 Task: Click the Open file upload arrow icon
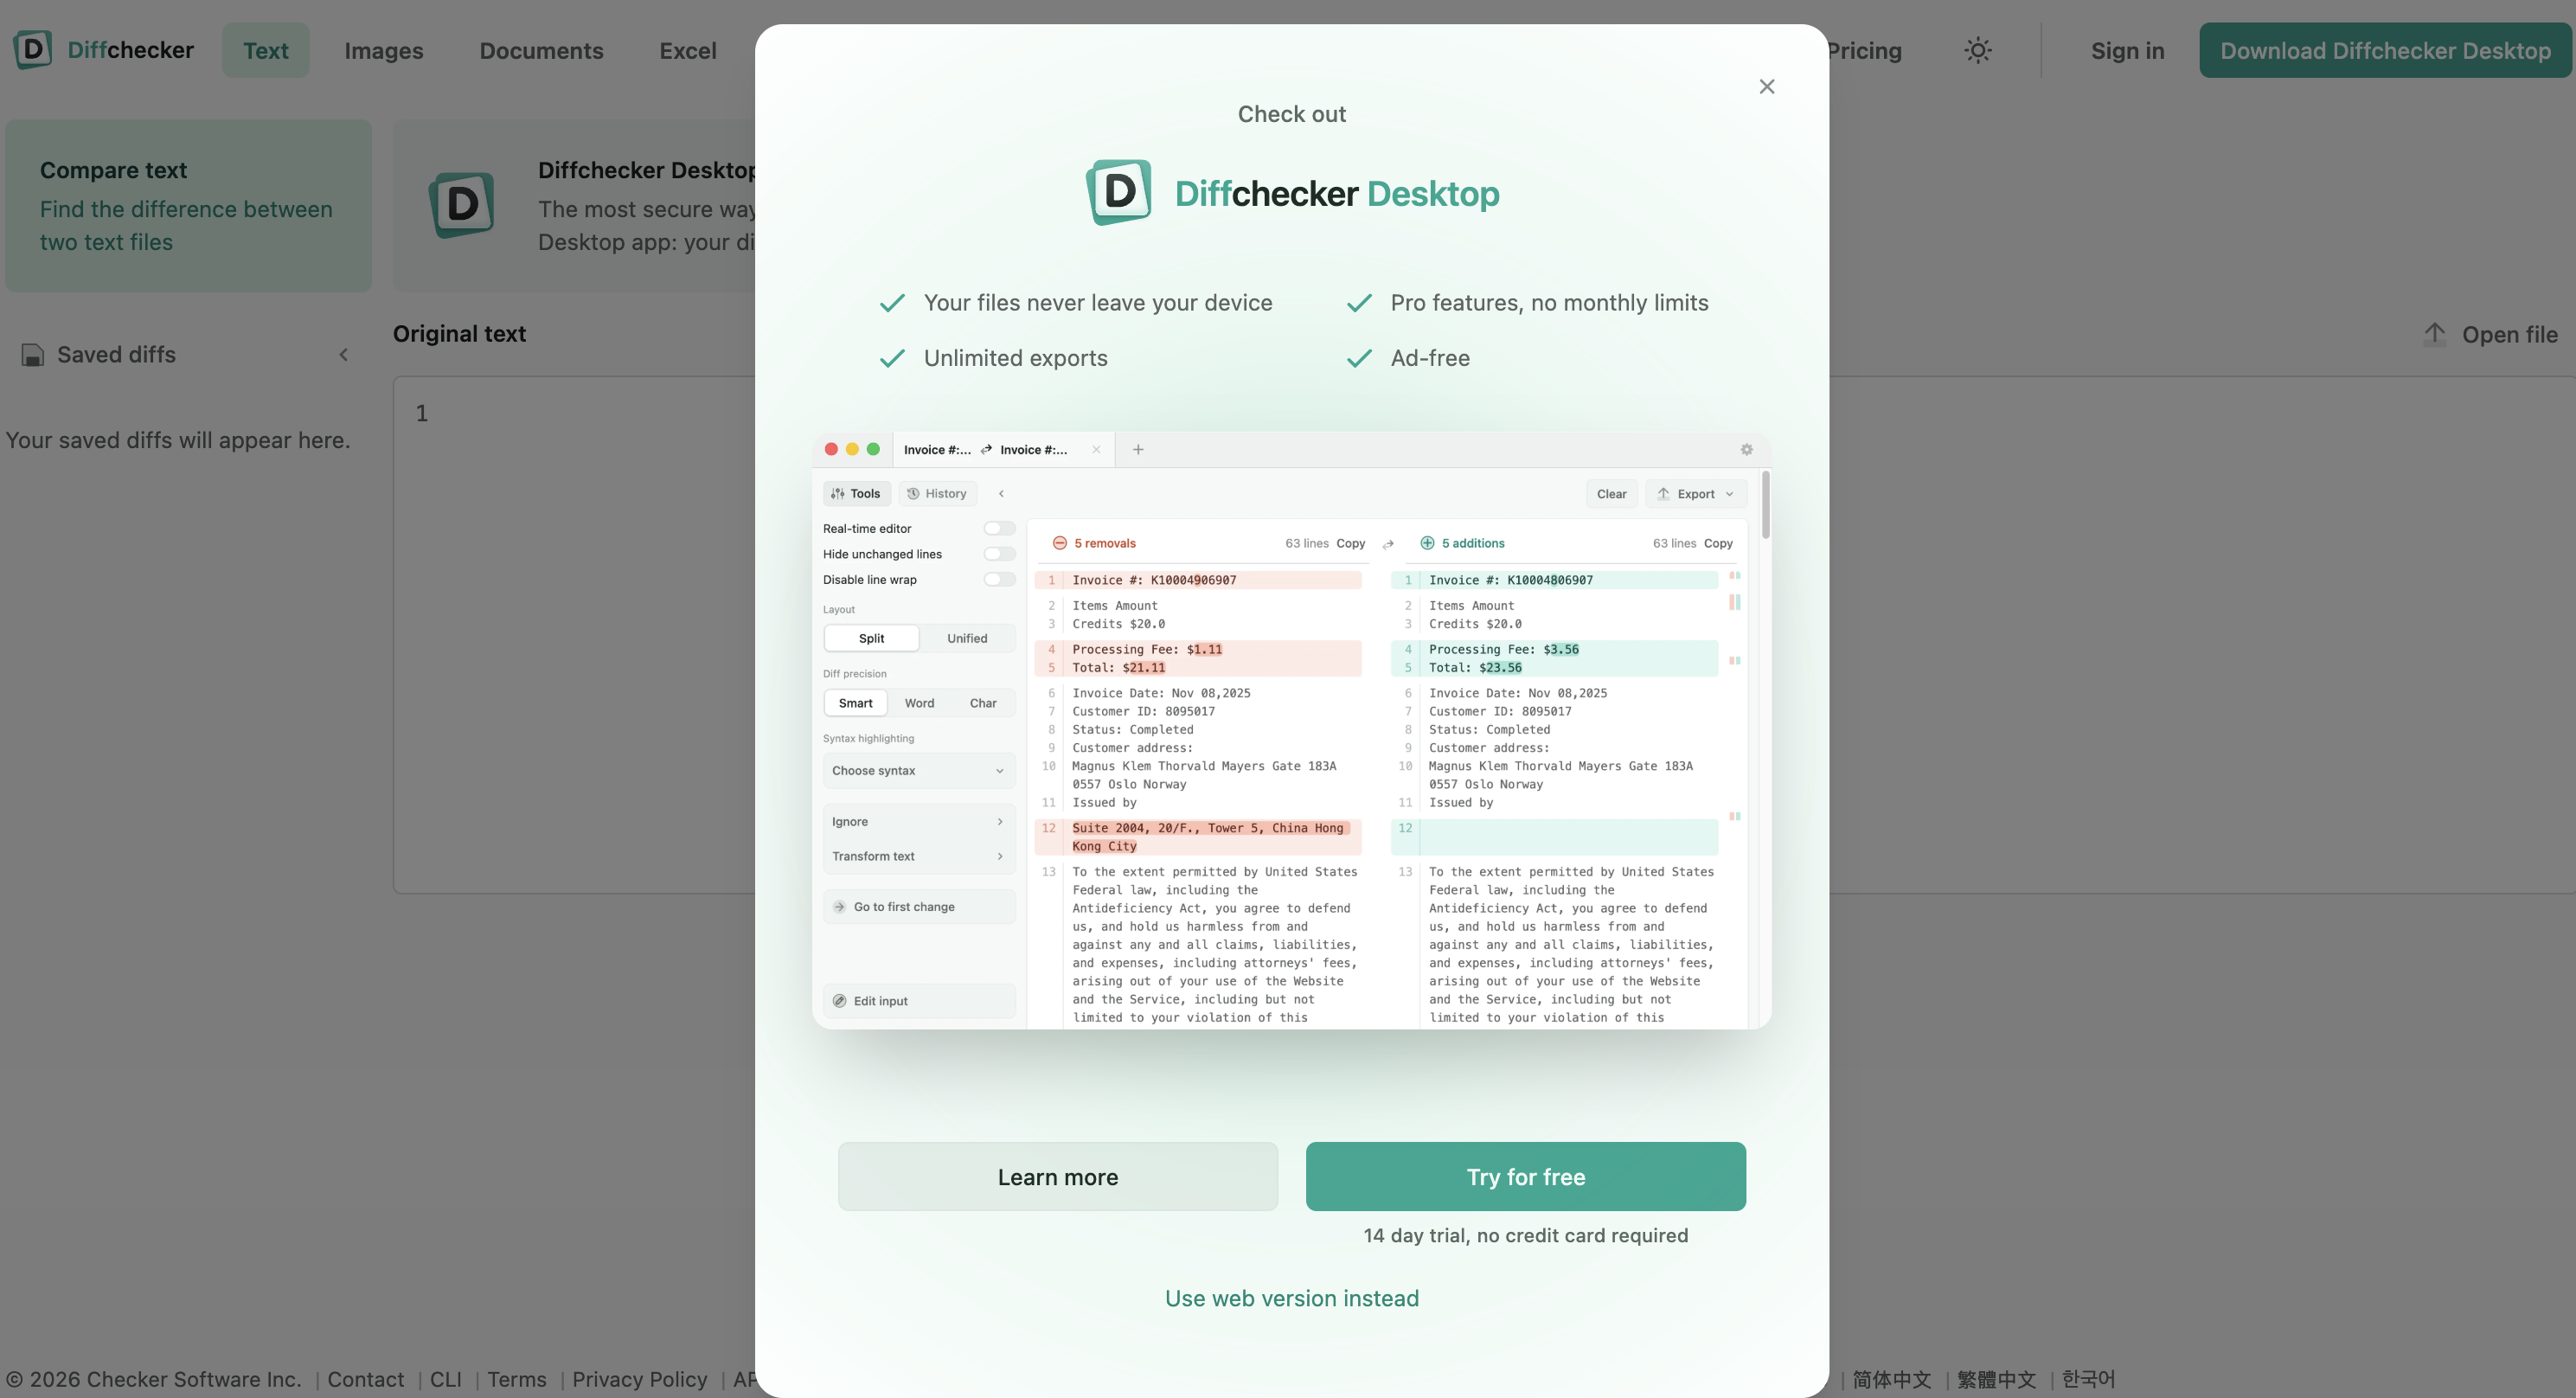click(2434, 334)
